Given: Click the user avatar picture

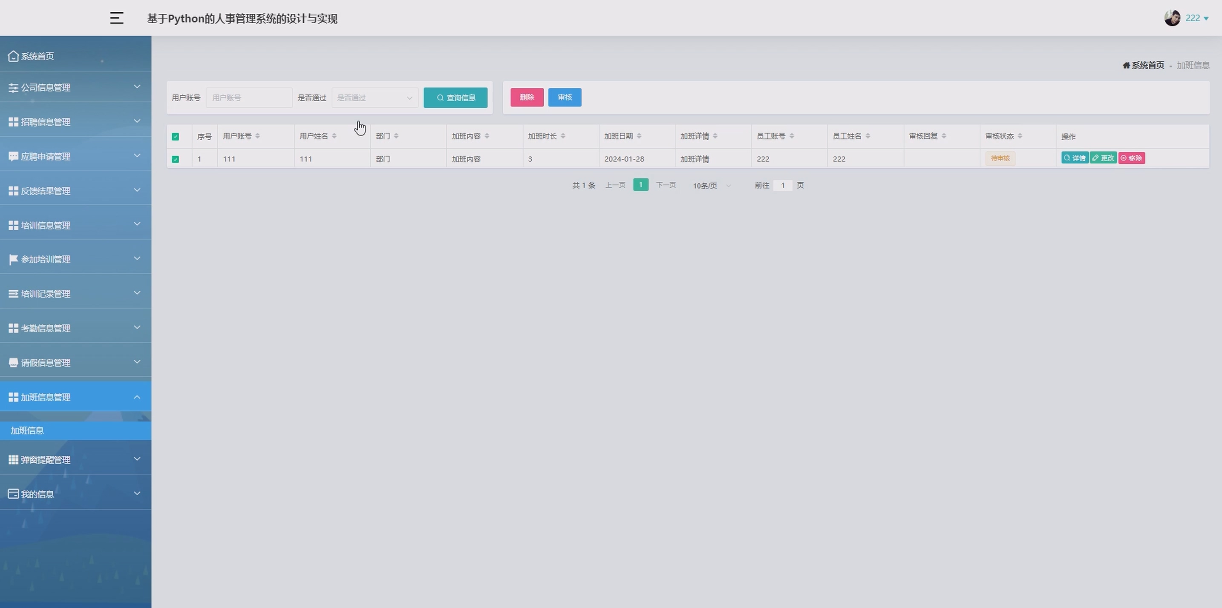Looking at the screenshot, I should (1172, 18).
